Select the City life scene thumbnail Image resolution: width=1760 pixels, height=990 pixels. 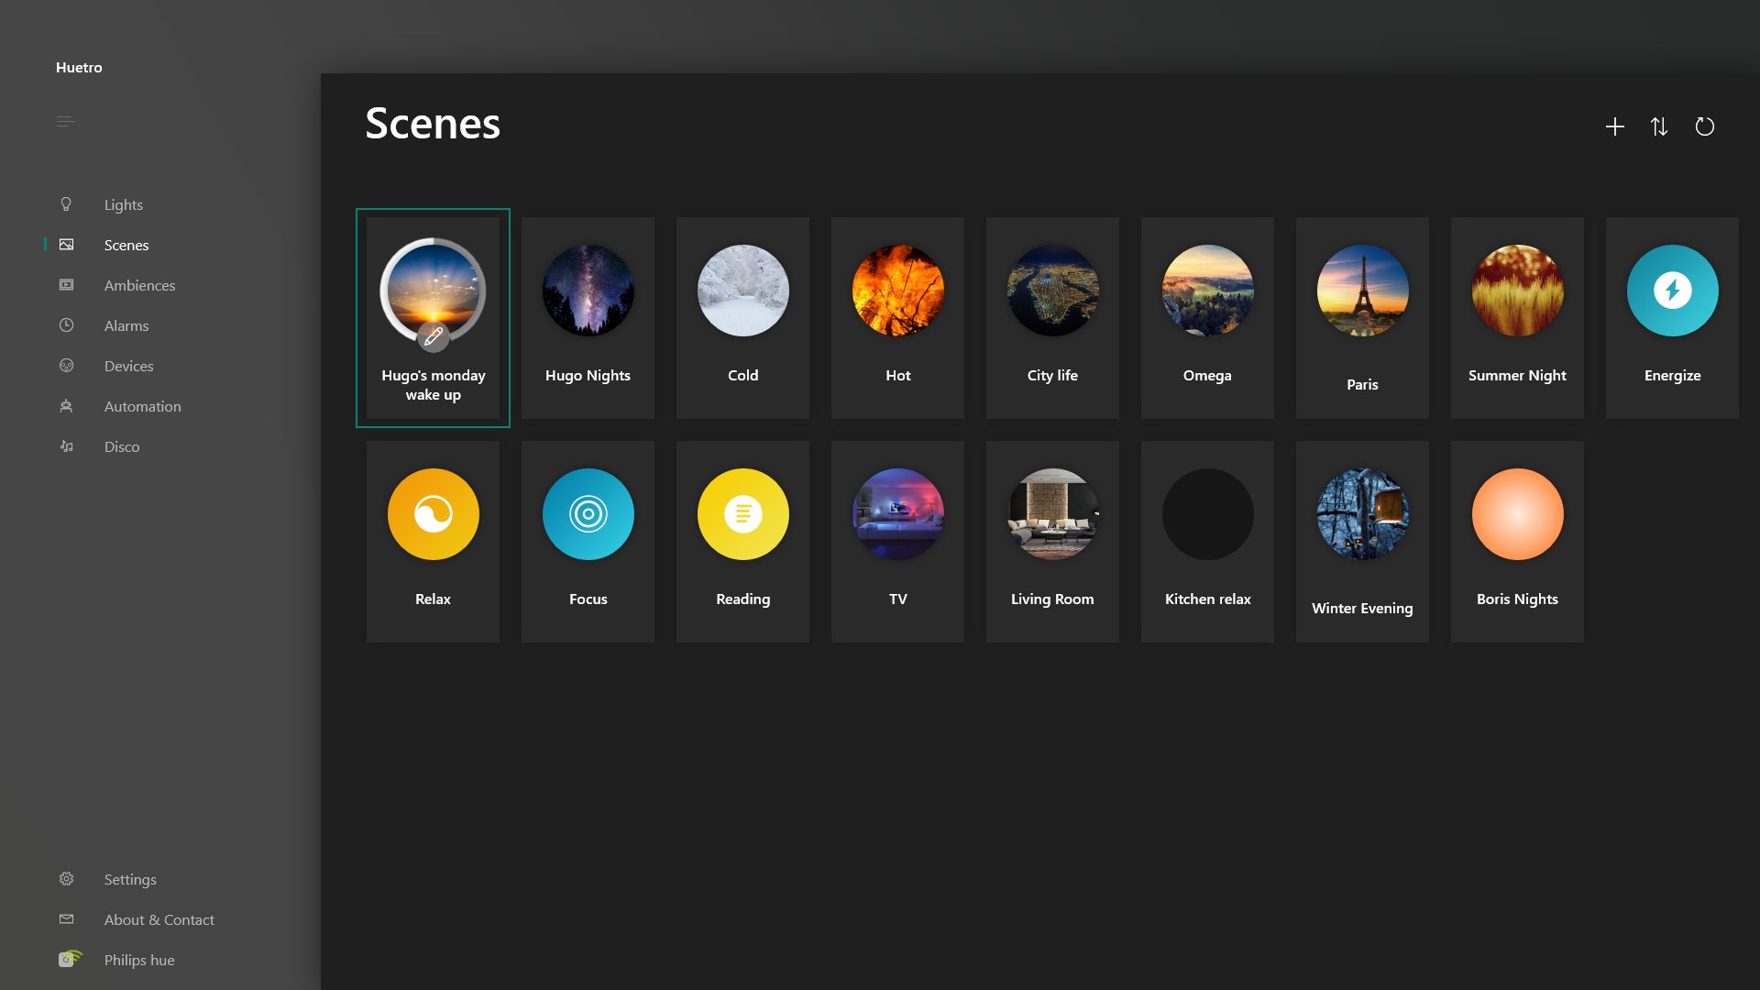pos(1052,291)
